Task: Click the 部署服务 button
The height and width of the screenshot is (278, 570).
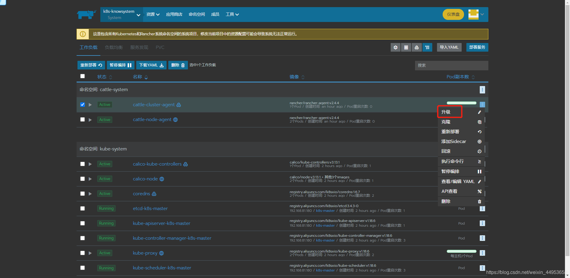Action: click(477, 47)
